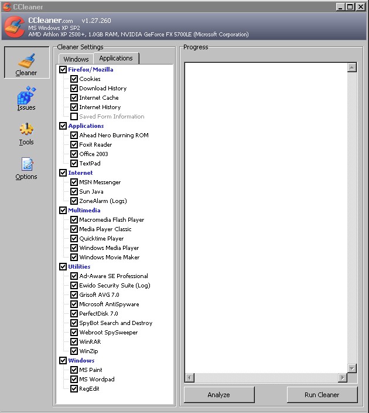Enable Saved Form Information checkbox
369x413 pixels.
(74, 116)
